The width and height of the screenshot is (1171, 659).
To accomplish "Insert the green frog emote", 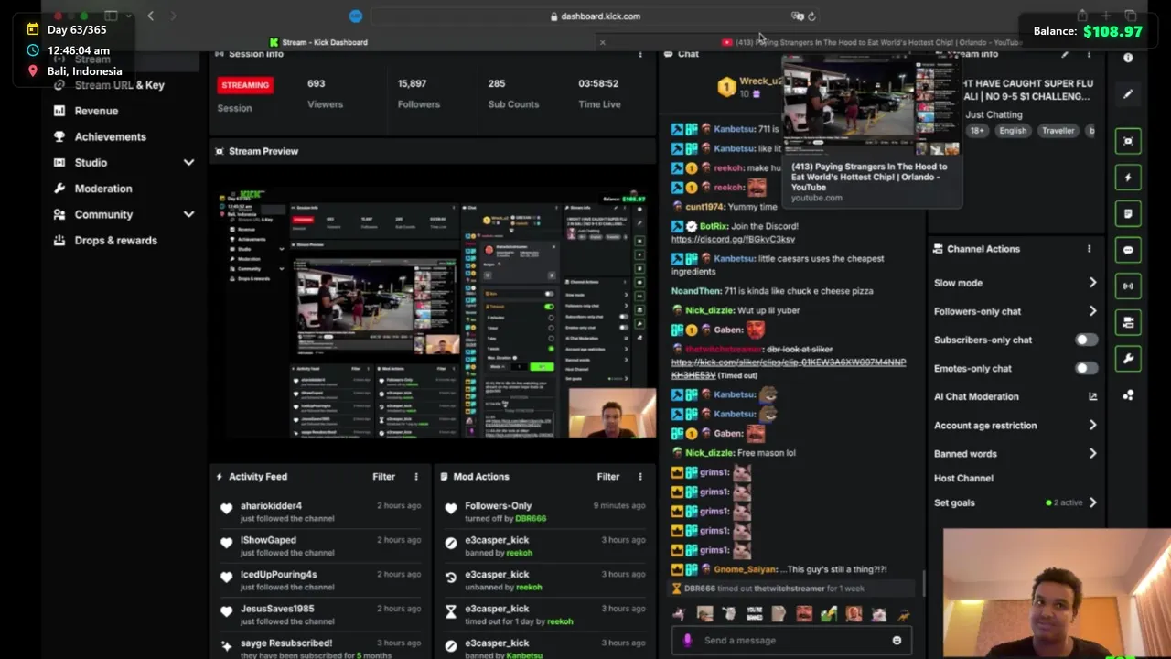I will point(829,614).
